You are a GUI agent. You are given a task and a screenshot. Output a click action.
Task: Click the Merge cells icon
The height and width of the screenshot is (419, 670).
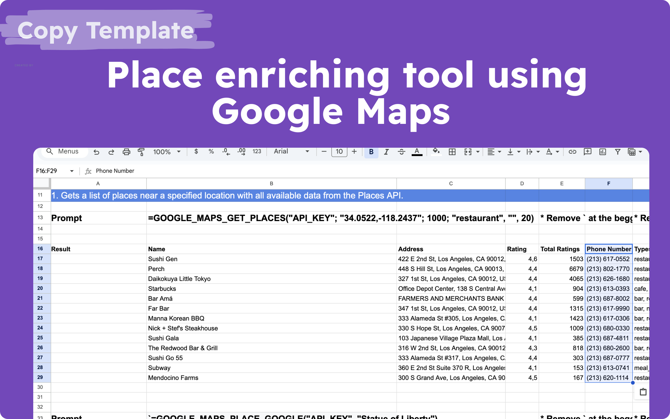click(468, 152)
